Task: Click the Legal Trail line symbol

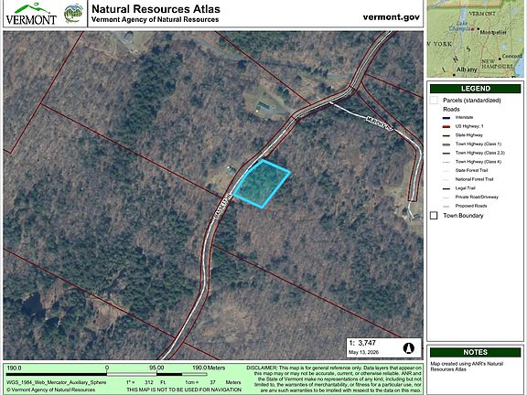Action: click(446, 188)
